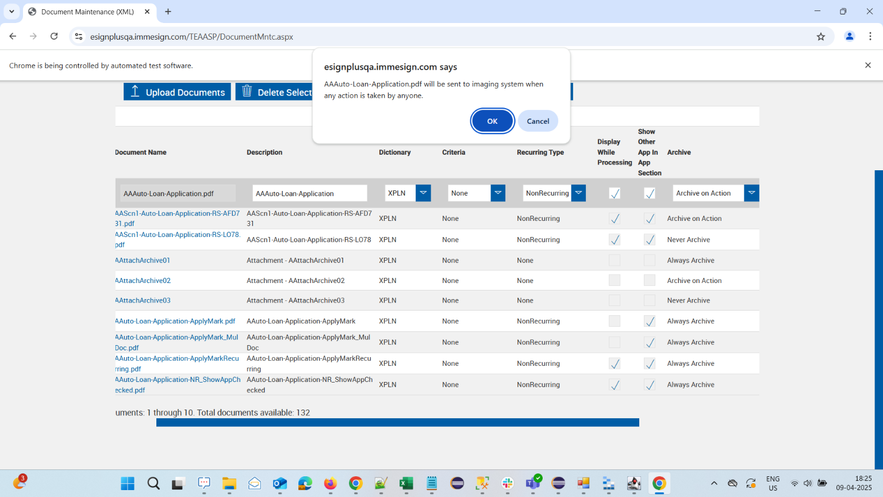The height and width of the screenshot is (497, 883).
Task: Toggle Show Other App for AAttachArchive02
Action: click(650, 281)
